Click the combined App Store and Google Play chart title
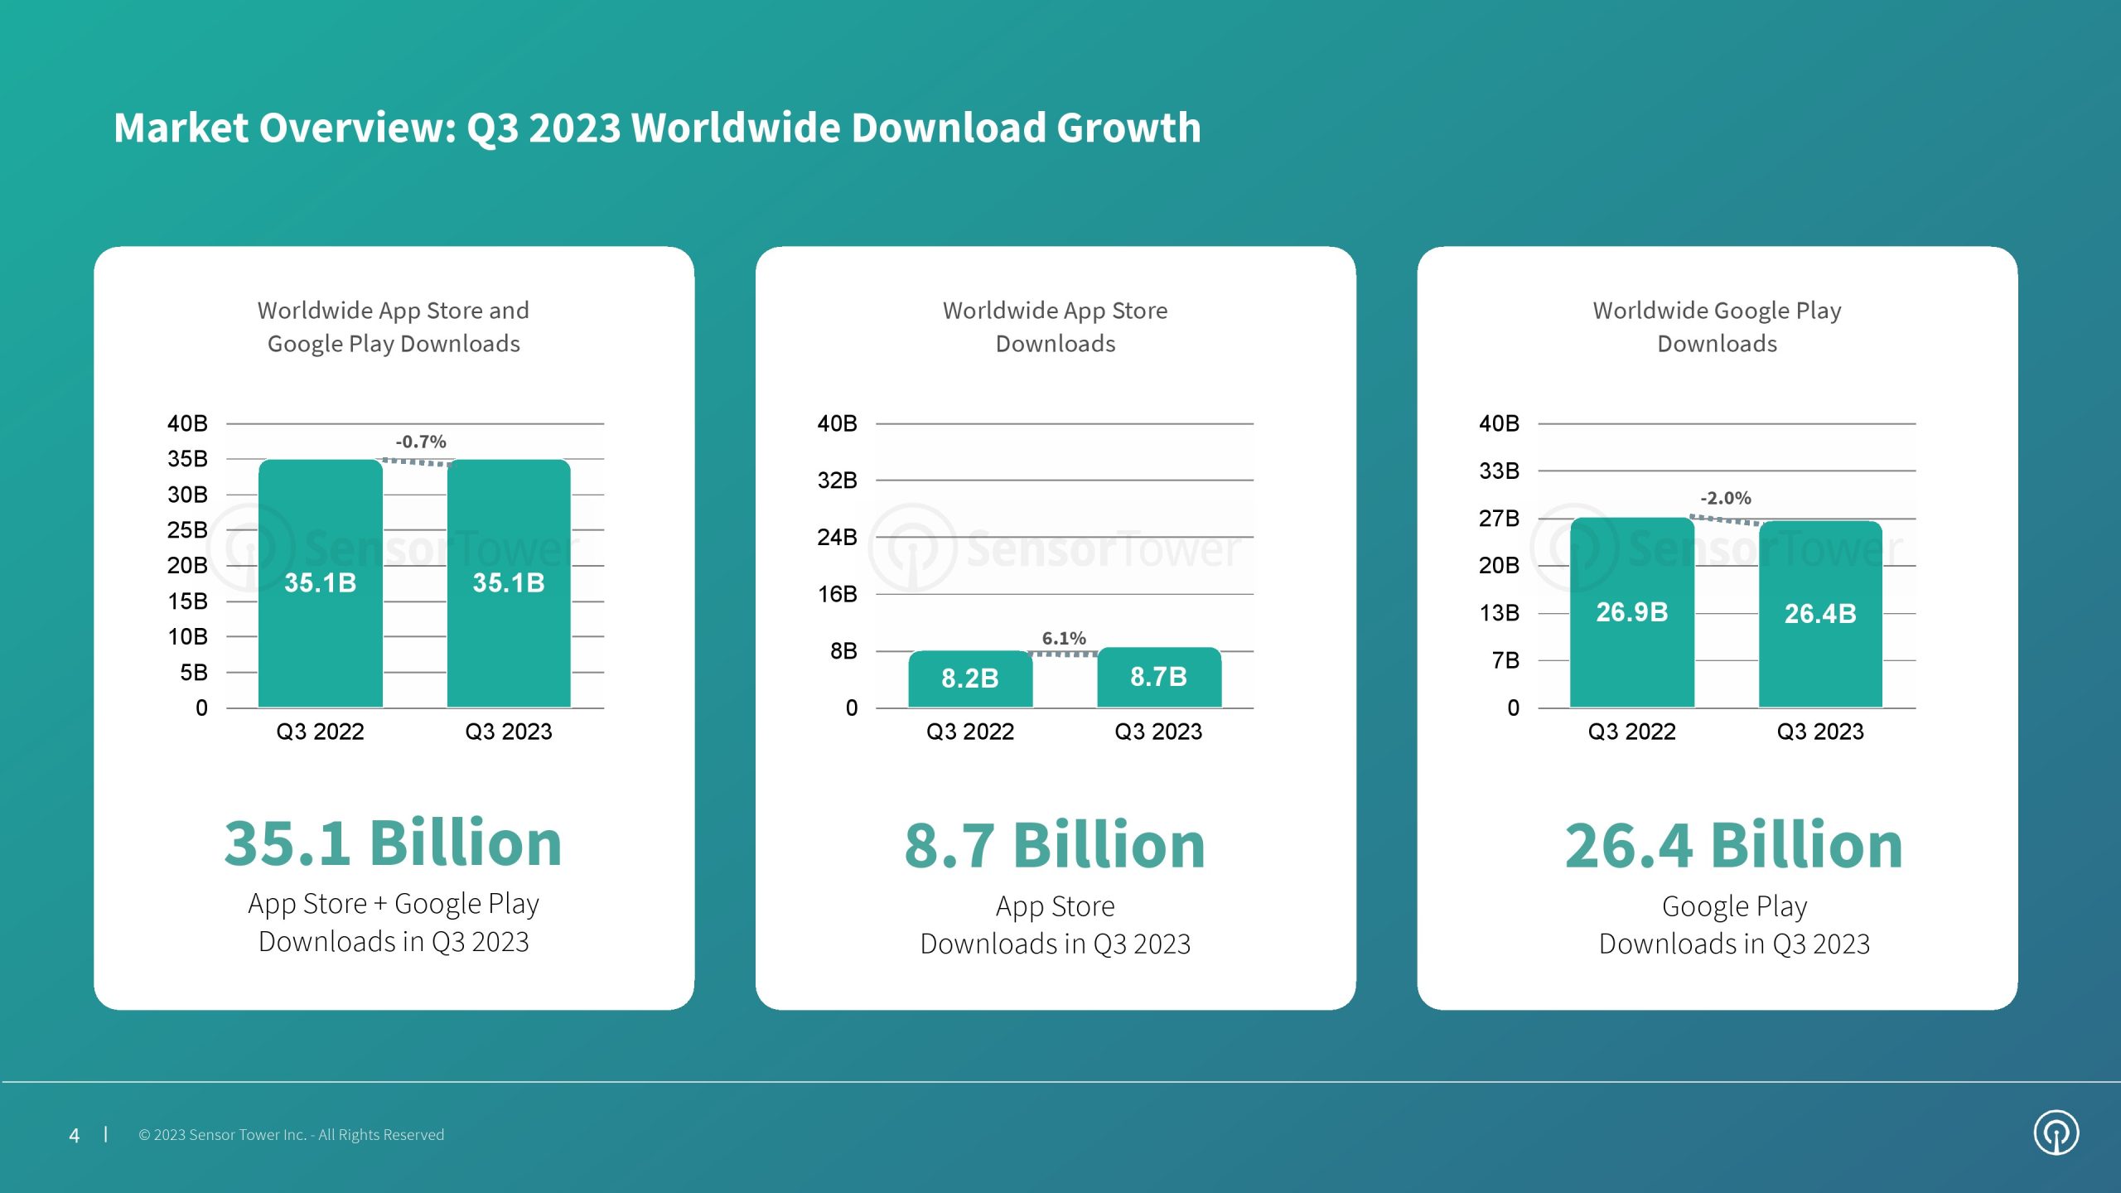2121x1193 pixels. click(394, 326)
